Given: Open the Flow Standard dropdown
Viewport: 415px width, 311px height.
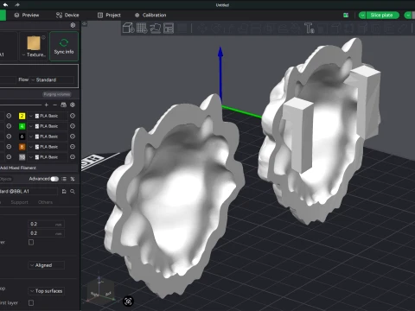Looking at the screenshot, I should pyautogui.click(x=52, y=79).
